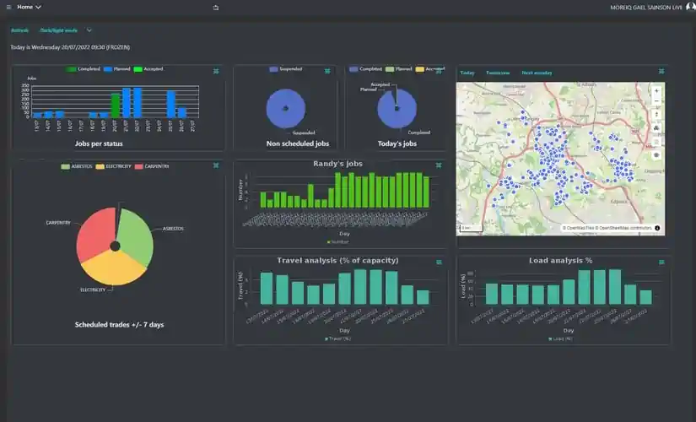Click the export icon in top bar
Screen dimensions: 696x422
[x=216, y=8]
